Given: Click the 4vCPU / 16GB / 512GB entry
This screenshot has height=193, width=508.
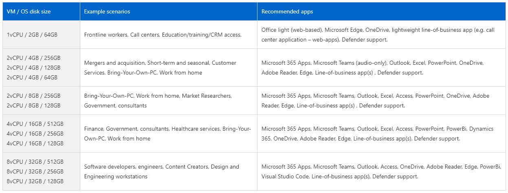Looking at the screenshot, I should 35,124.
